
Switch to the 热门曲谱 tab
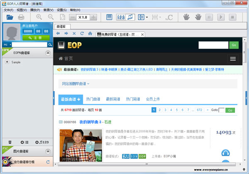coord(93,99)
